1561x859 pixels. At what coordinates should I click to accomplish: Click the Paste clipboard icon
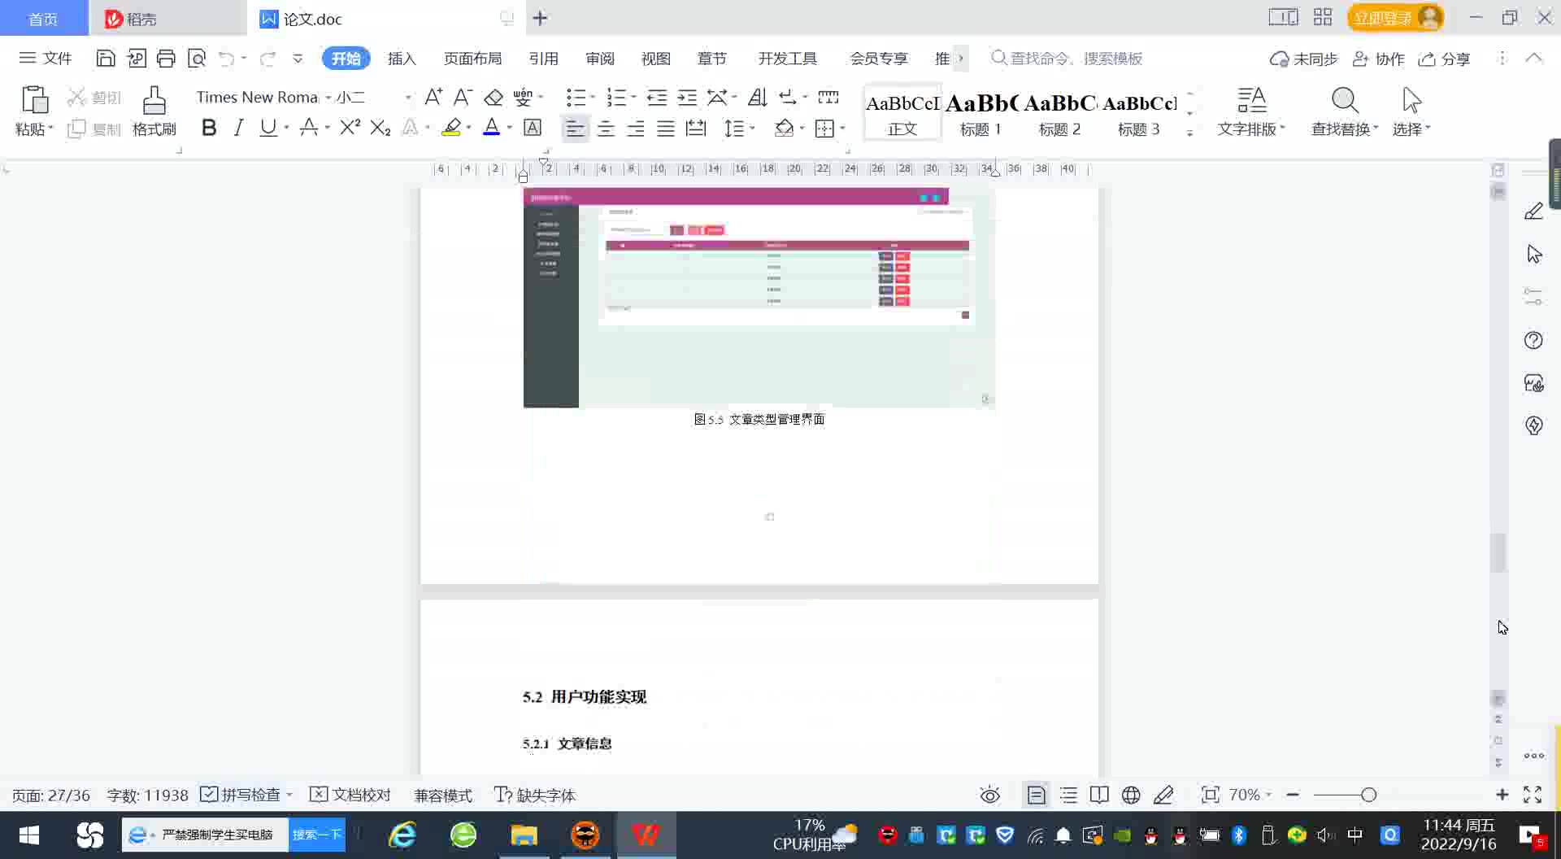point(34,100)
